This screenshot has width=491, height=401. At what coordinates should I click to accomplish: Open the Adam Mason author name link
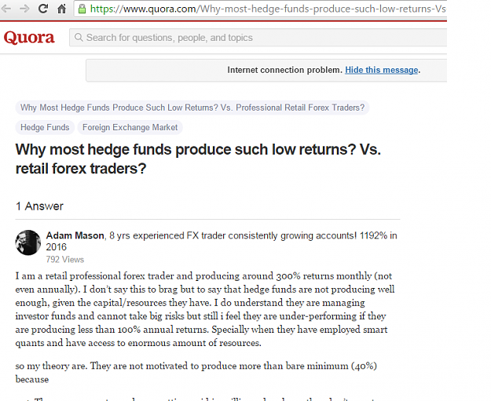click(75, 235)
